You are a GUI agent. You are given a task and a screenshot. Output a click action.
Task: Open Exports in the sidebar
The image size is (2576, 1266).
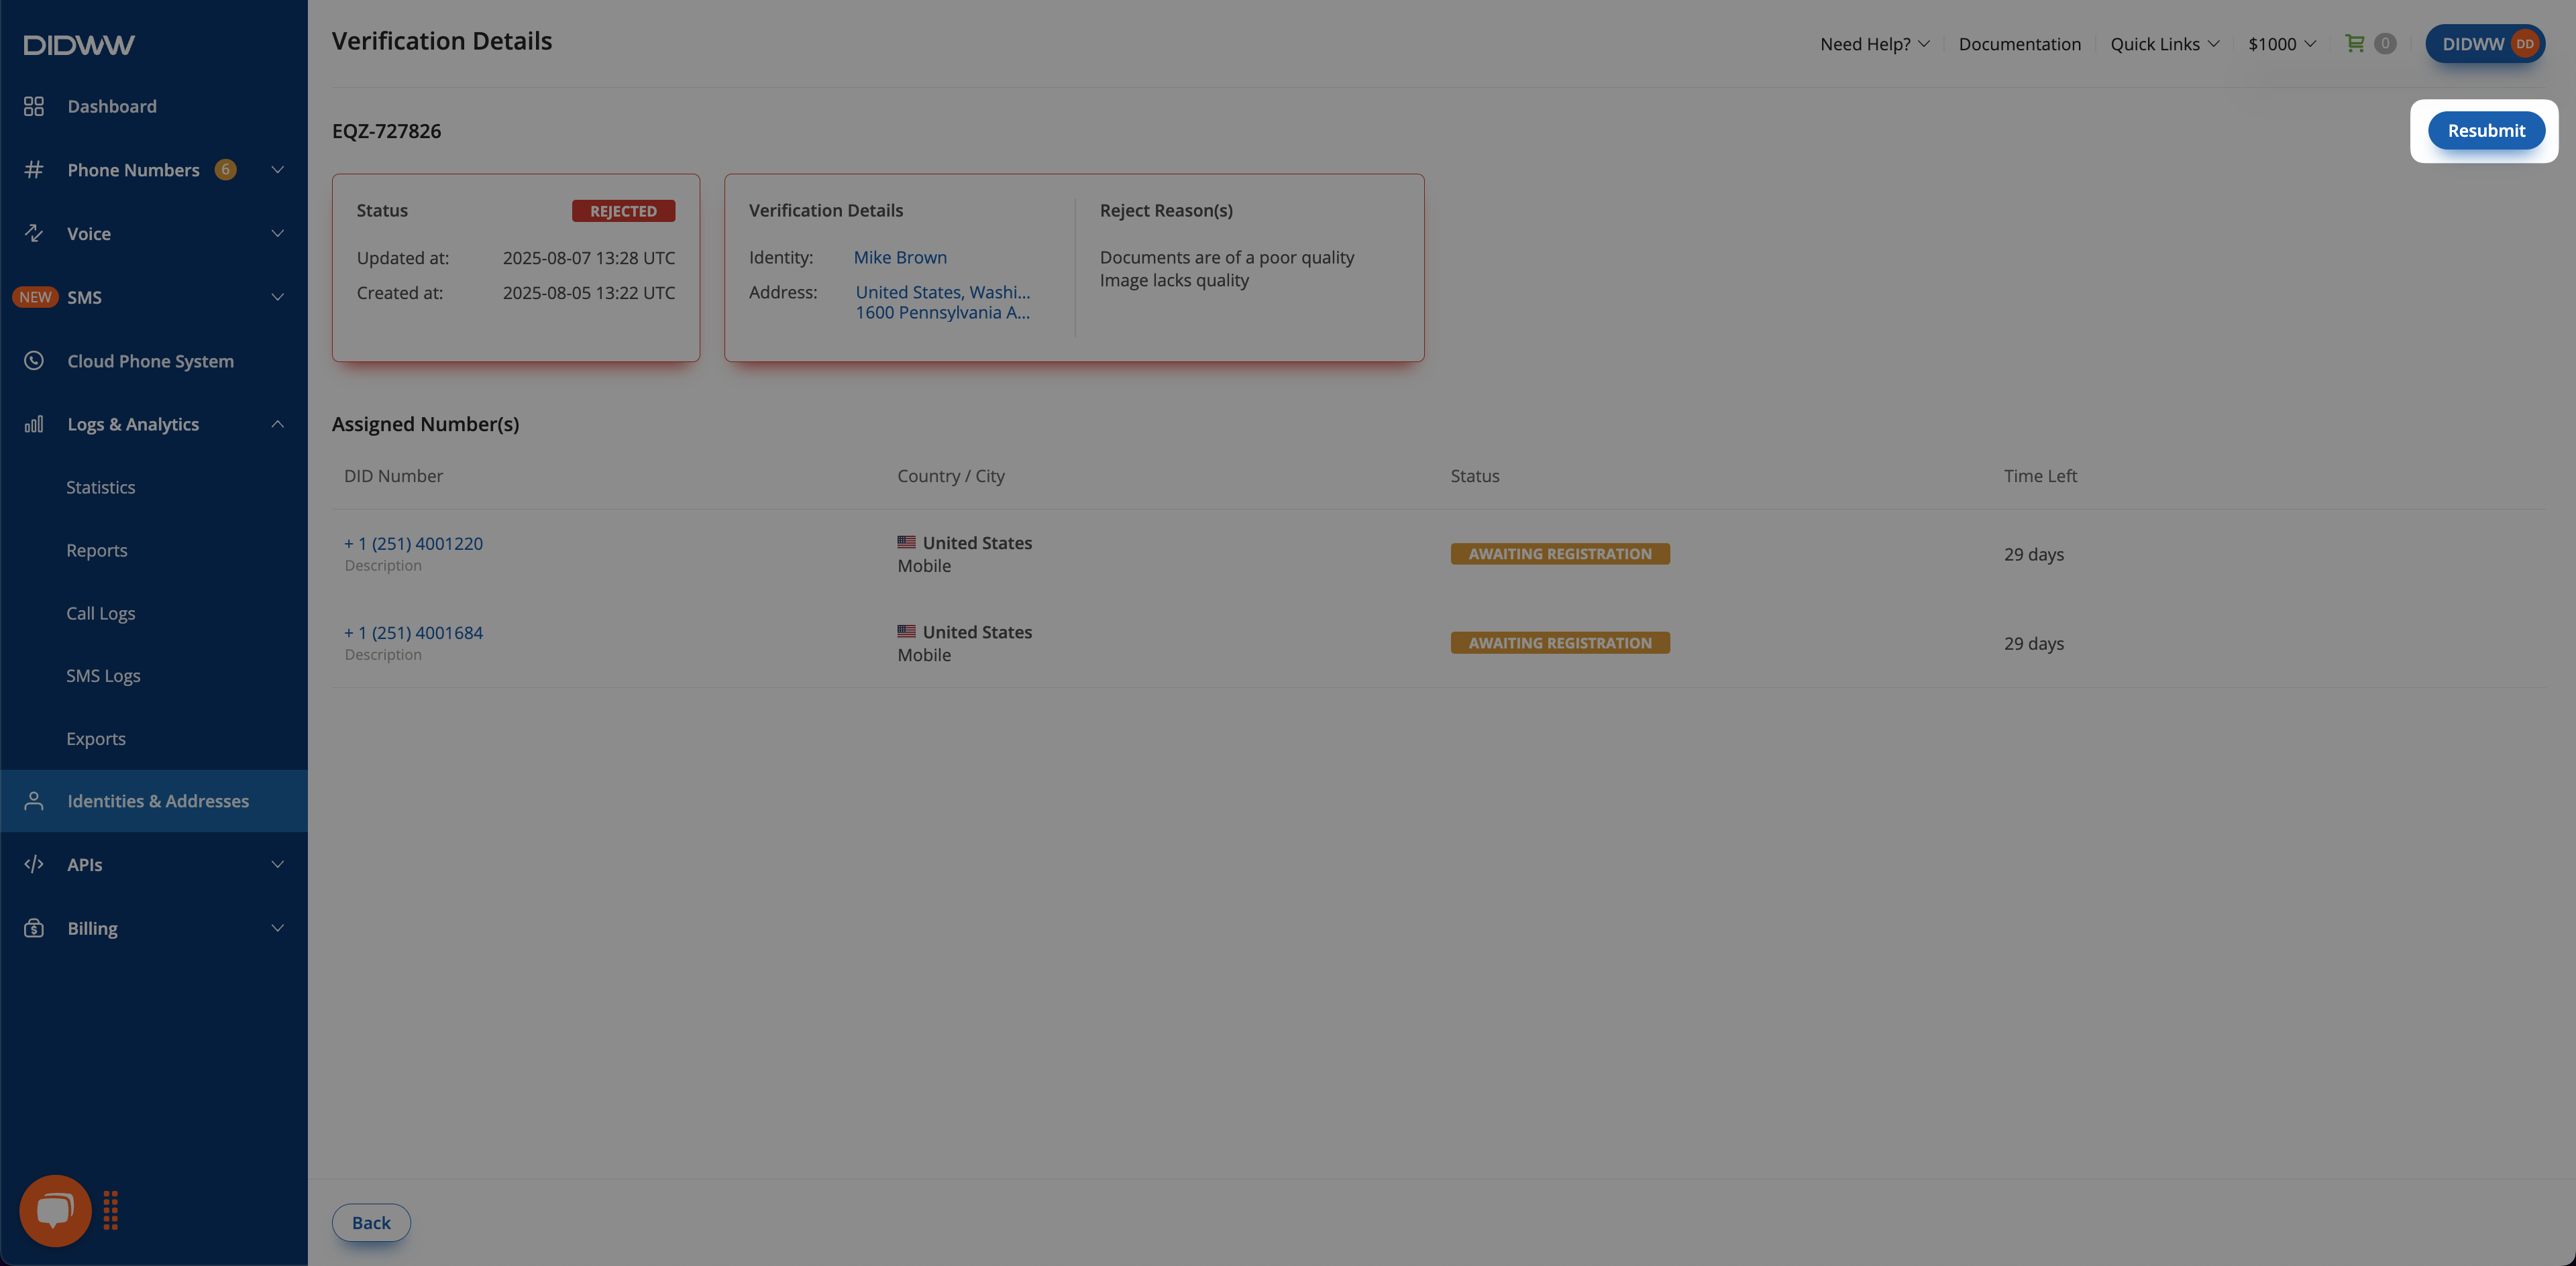coord(96,738)
